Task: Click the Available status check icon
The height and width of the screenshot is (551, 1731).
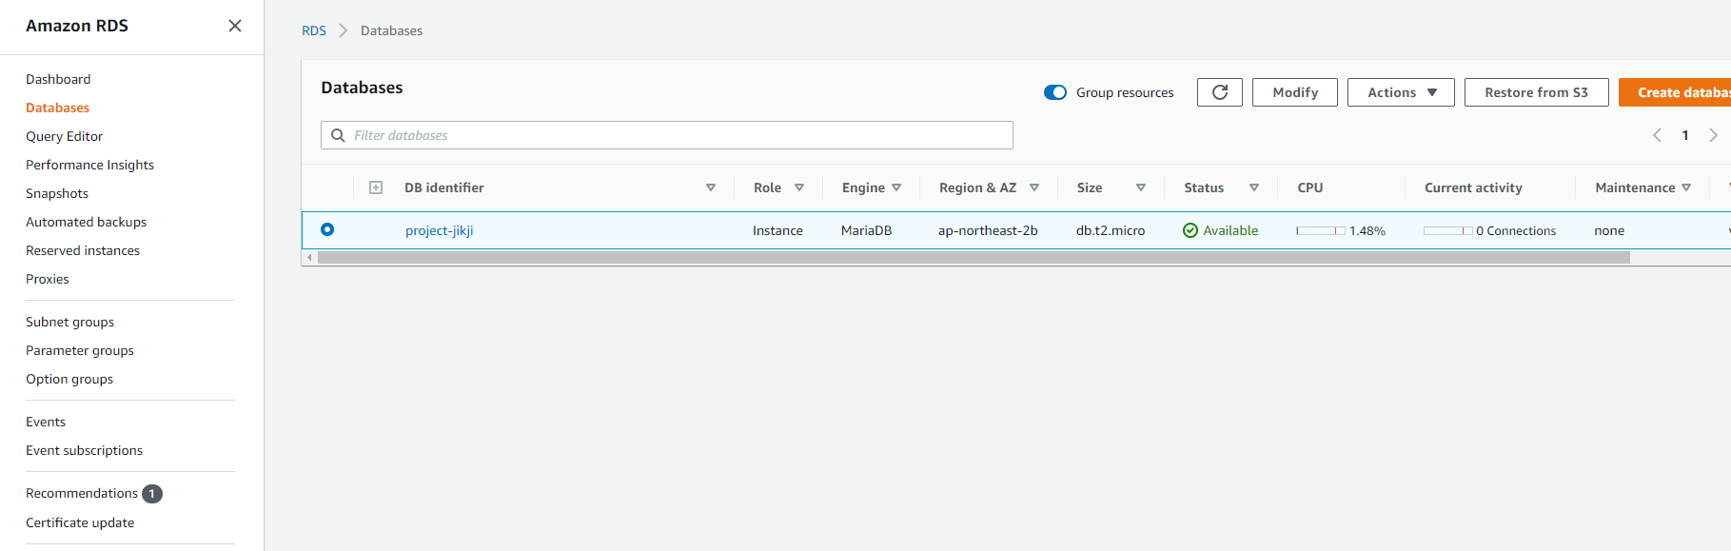Action: [x=1190, y=230]
